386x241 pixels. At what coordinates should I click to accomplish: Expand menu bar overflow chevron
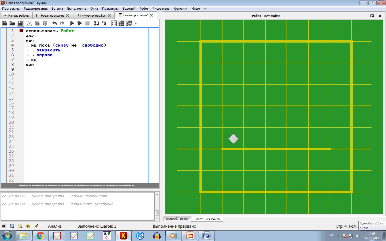coord(205,9)
